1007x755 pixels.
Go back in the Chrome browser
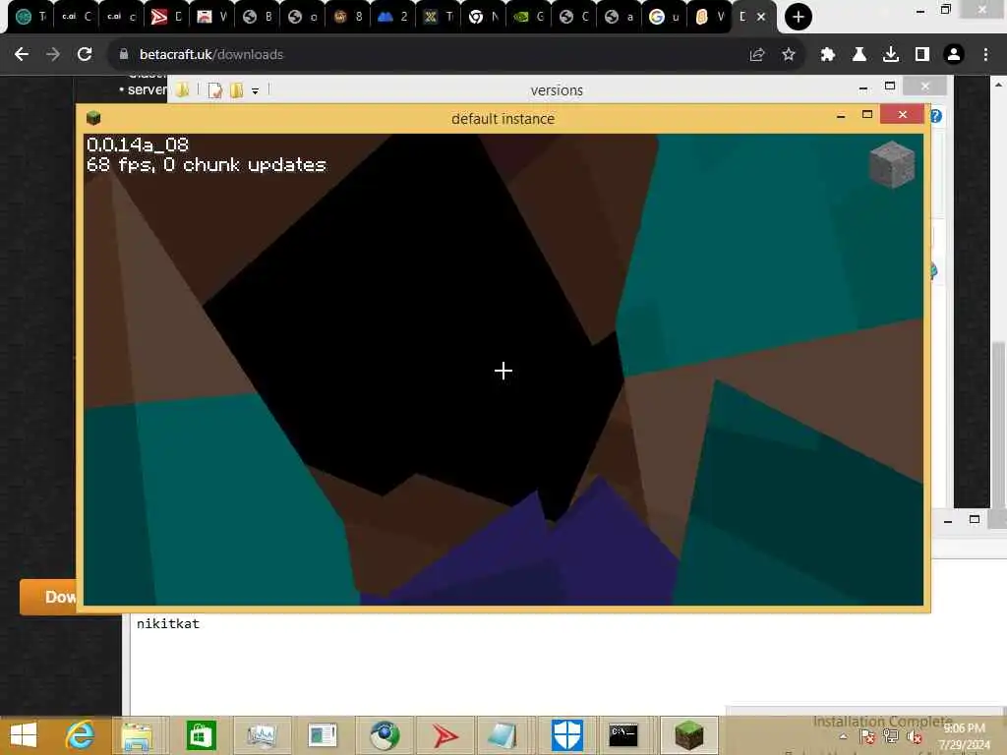pyautogui.click(x=22, y=55)
